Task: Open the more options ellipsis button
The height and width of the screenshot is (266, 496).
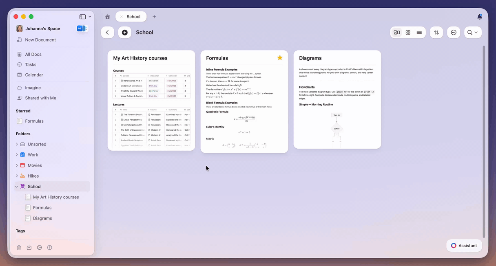Action: pyautogui.click(x=454, y=33)
